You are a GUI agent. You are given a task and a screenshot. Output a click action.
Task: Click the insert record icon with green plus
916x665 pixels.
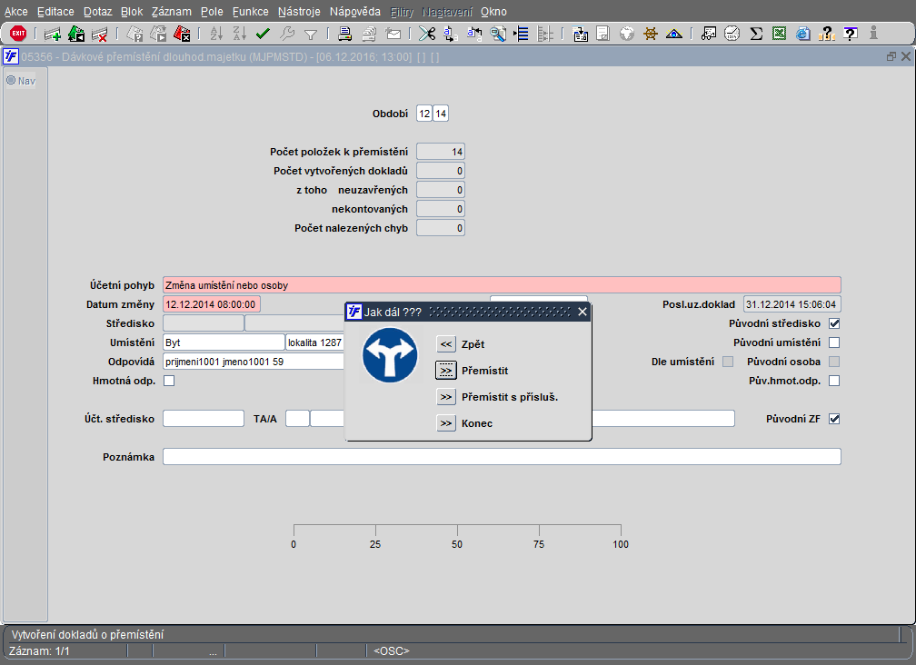tap(53, 34)
